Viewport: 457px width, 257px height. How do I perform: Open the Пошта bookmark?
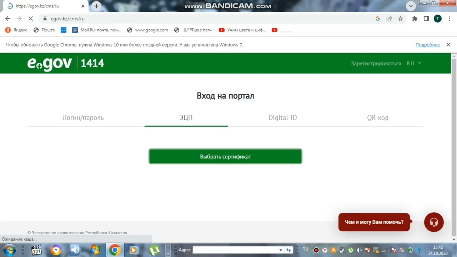click(x=44, y=30)
